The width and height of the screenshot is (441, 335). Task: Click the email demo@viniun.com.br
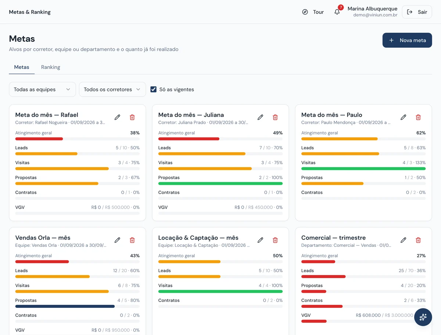[x=375, y=15]
